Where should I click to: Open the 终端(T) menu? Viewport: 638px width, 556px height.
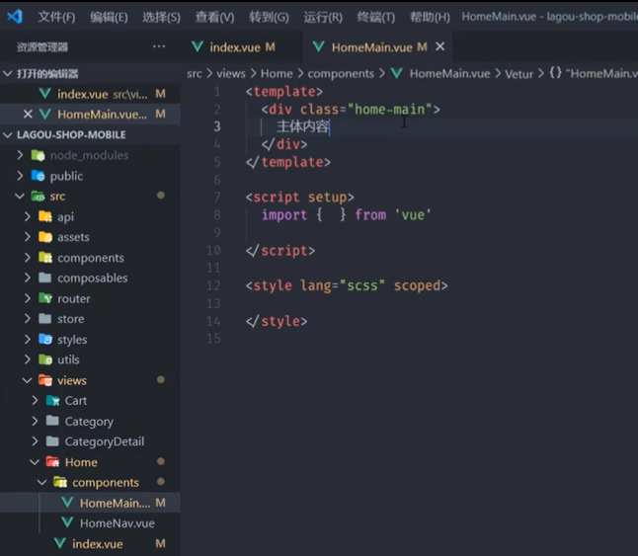click(x=375, y=17)
